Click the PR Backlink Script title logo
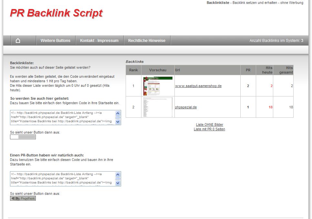Screen dimensions: 312x219 56,13
